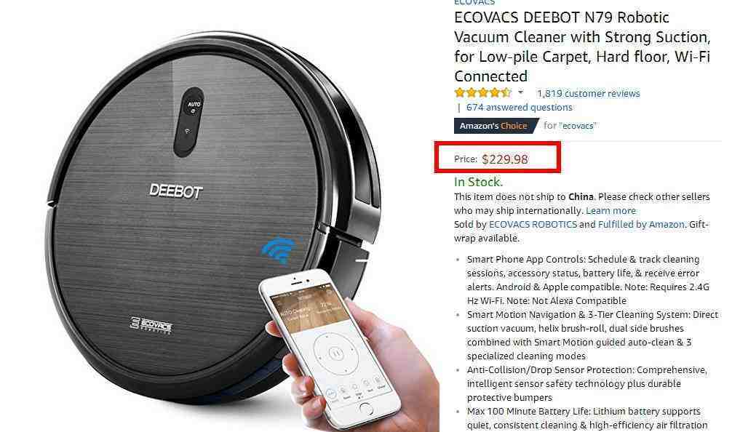
Task: Open the ECOVACS ROBOTICS seller link
Action: 533,225
